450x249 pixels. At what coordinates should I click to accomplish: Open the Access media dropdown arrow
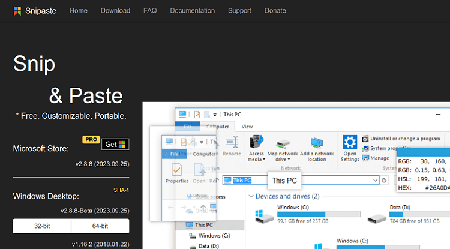tap(264, 159)
